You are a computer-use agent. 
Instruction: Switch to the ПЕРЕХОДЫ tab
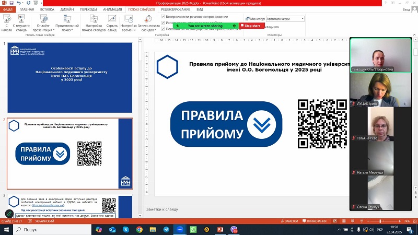click(x=88, y=9)
